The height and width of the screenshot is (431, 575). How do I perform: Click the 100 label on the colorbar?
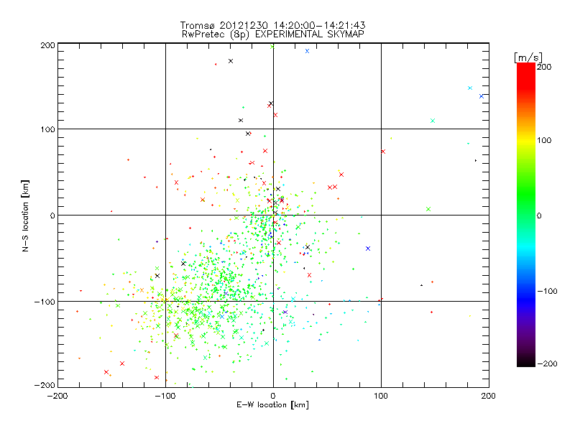tap(544, 140)
